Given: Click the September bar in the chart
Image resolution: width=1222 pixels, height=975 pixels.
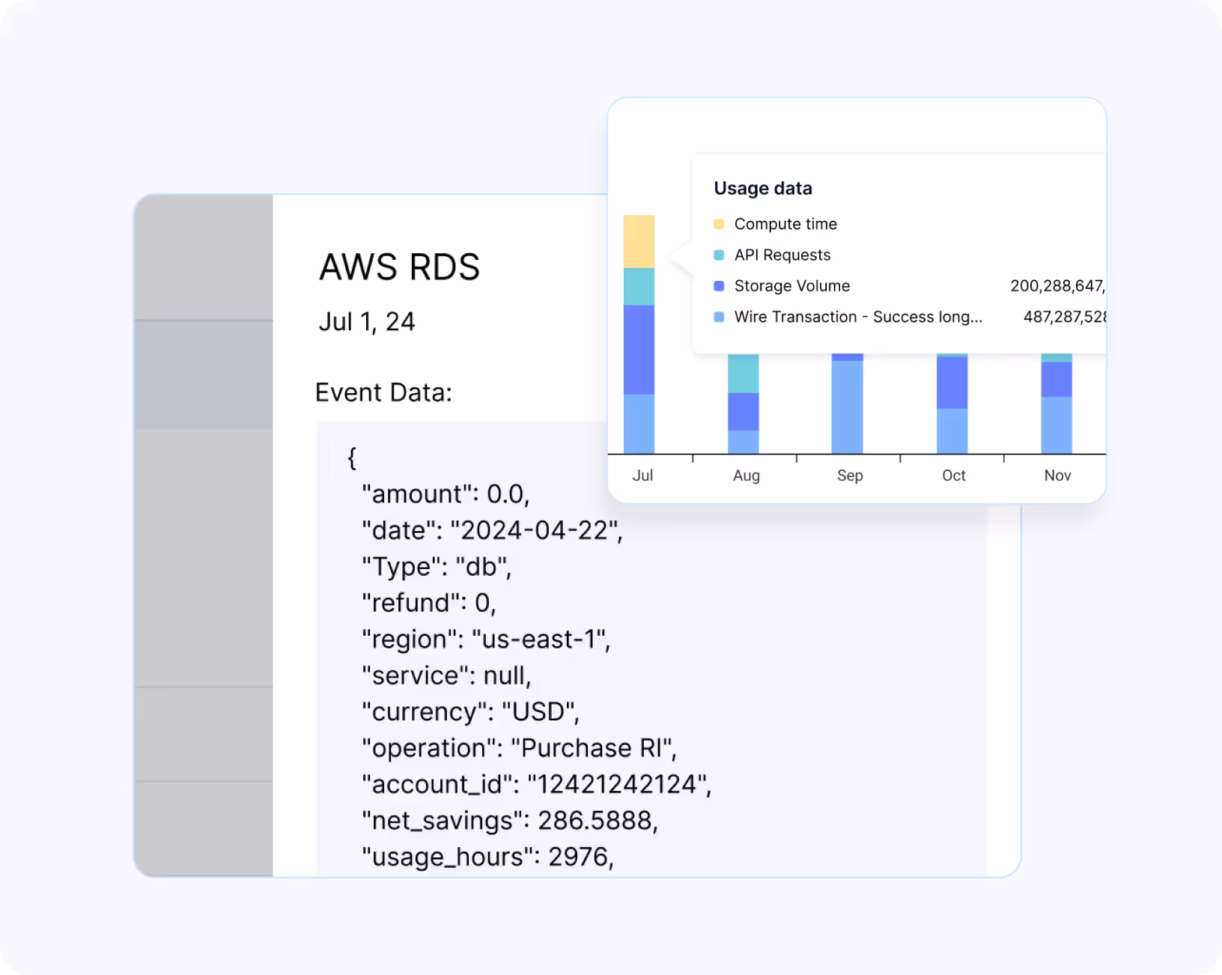Looking at the screenshot, I should [x=849, y=404].
